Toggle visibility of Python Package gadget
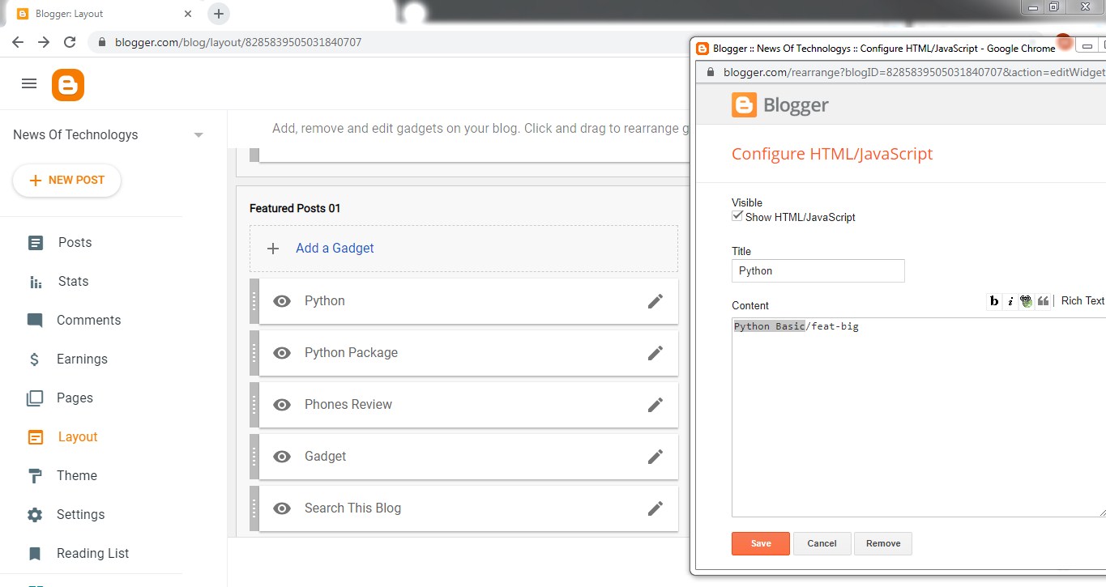Screen dimensions: 1106x587 pyautogui.click(x=282, y=353)
